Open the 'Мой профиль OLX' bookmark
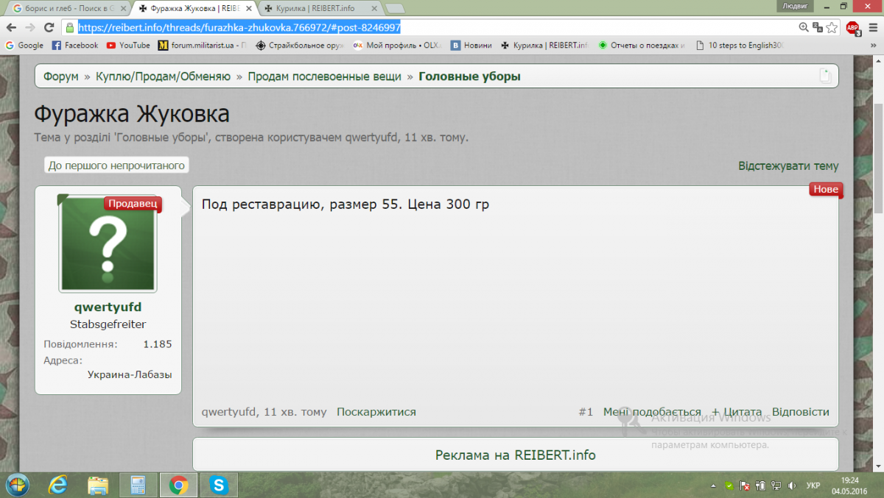The height and width of the screenshot is (498, 884). [x=397, y=45]
